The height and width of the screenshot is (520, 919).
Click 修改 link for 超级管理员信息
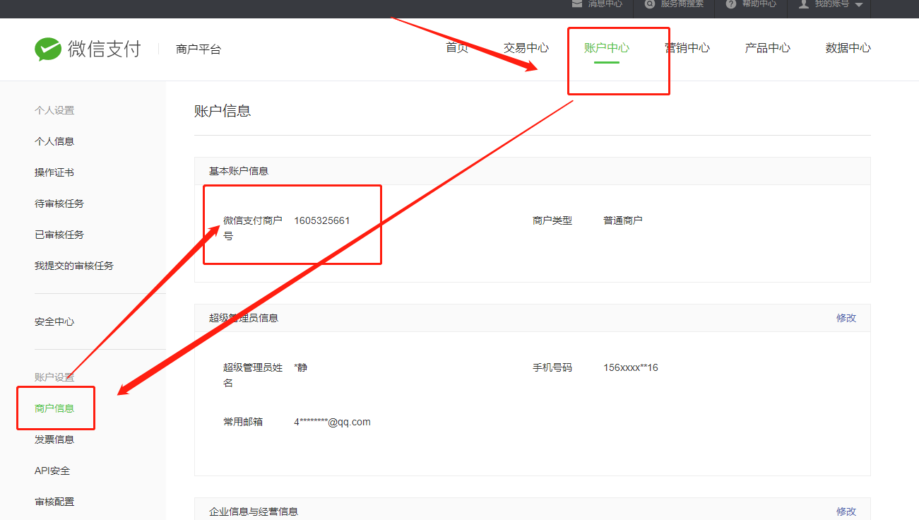pos(846,318)
